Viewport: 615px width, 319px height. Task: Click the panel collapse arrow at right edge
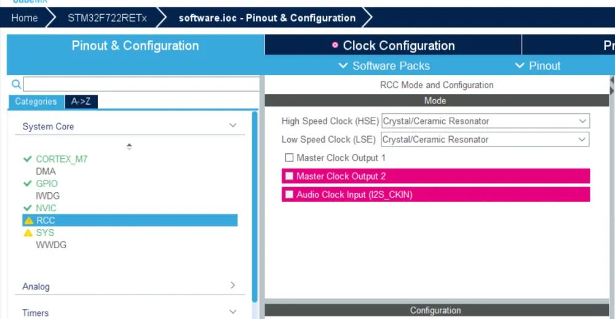click(611, 80)
